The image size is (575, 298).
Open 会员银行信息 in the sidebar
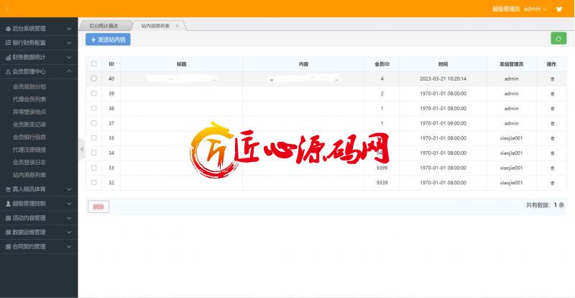pyautogui.click(x=29, y=137)
